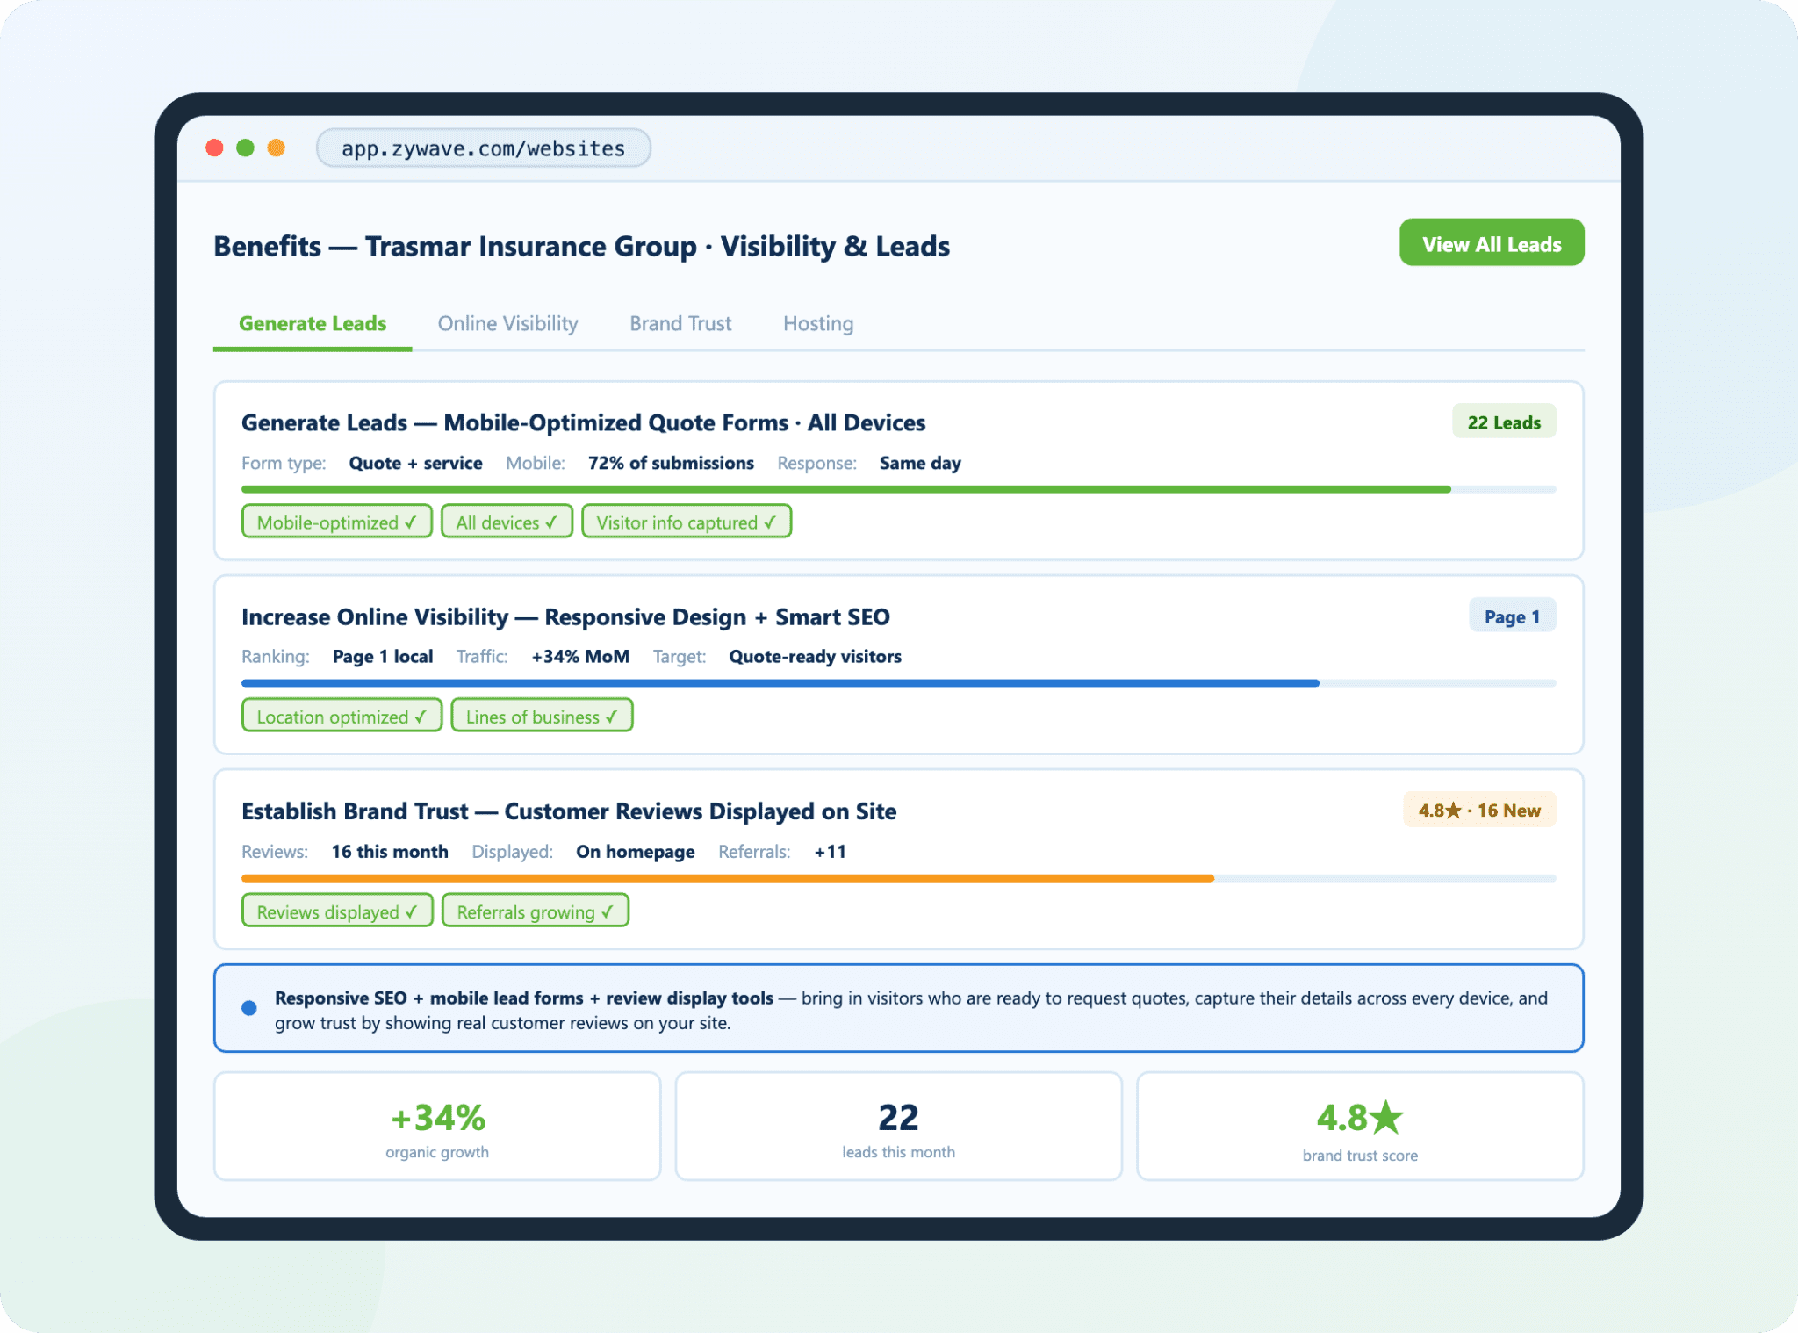Screen dimensions: 1798x1333
Task: Click the green window dot
Action: pos(246,148)
